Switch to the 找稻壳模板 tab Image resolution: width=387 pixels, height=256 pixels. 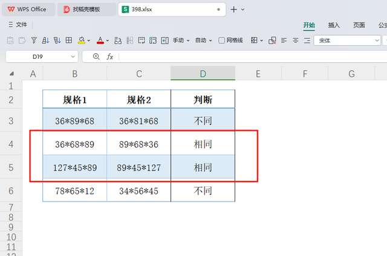[x=86, y=10]
